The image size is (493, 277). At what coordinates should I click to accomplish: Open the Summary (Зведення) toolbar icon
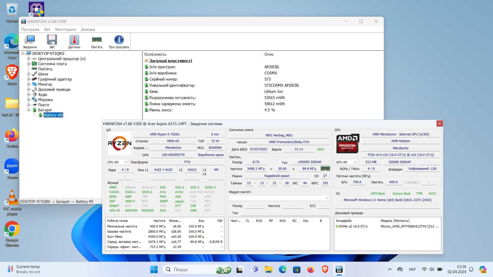30,42
